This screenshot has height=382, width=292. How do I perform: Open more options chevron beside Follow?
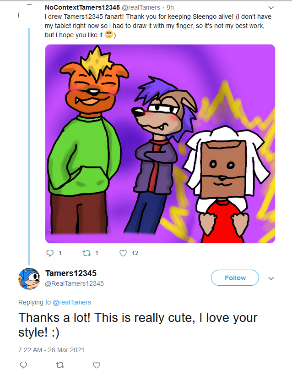[x=270, y=278]
